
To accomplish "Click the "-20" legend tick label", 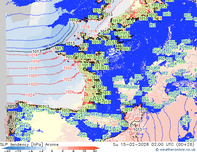I will [x=7, y=151].
